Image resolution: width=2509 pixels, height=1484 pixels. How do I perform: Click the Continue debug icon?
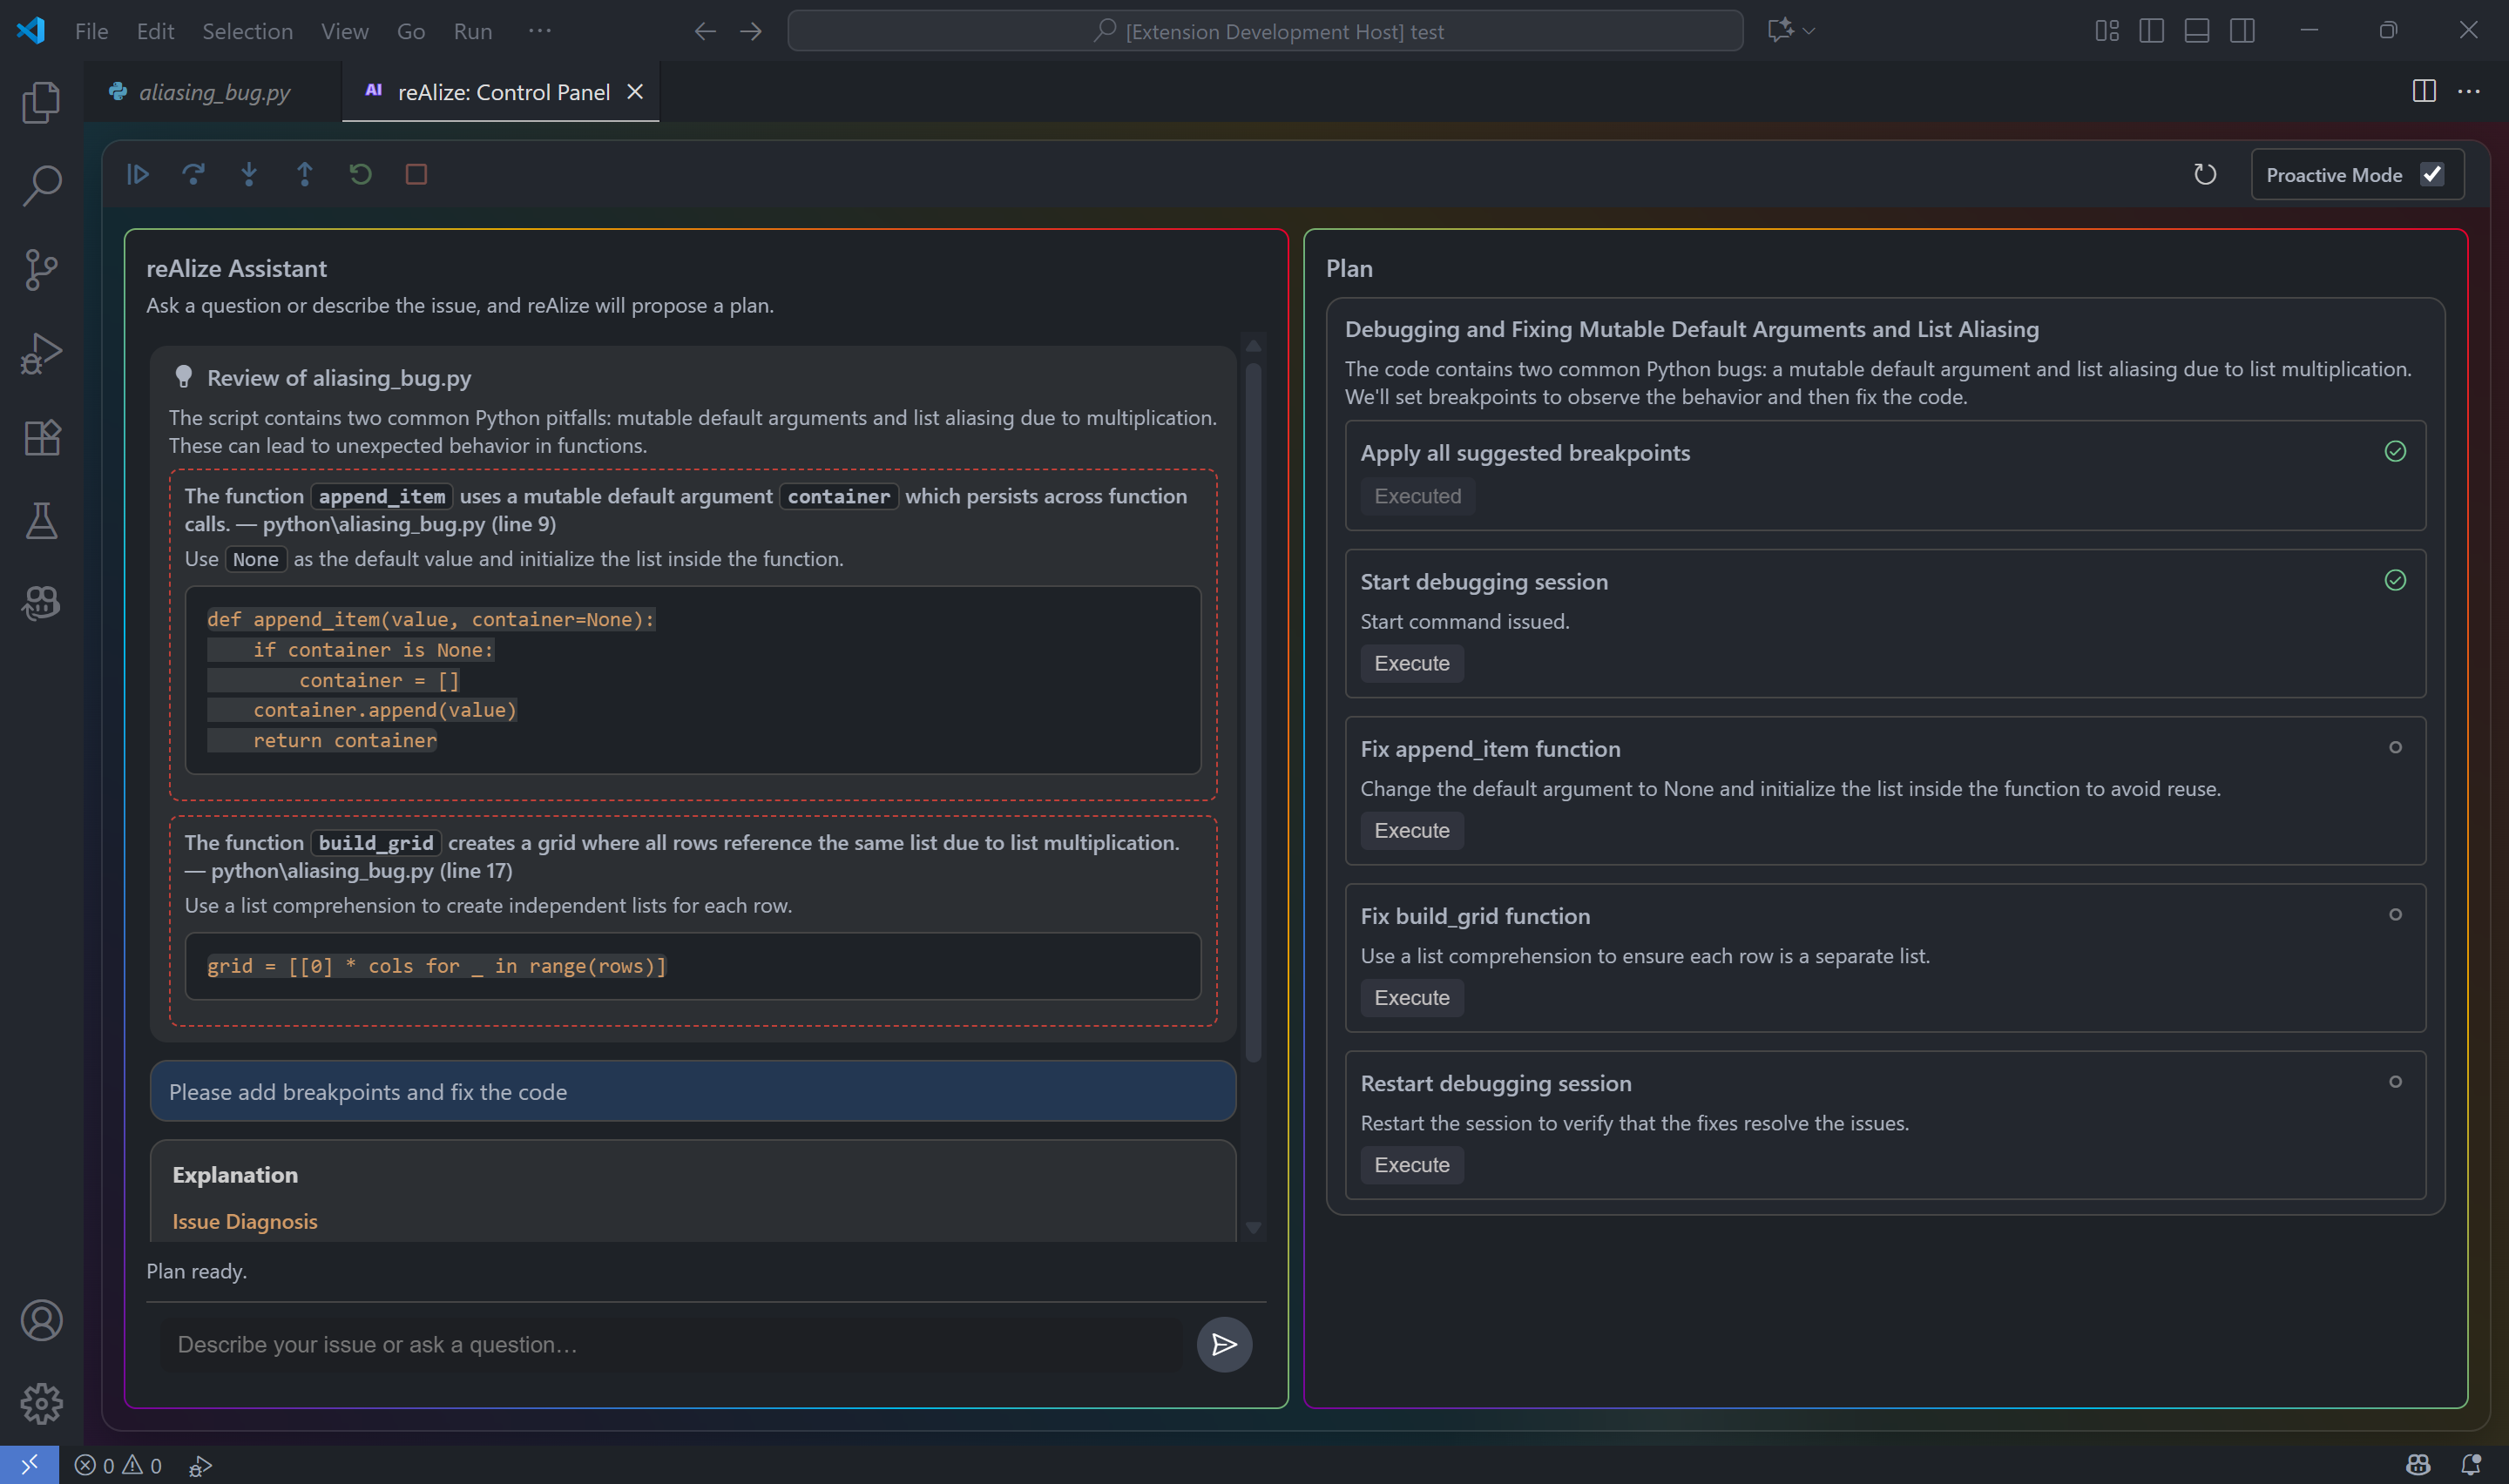tap(138, 175)
